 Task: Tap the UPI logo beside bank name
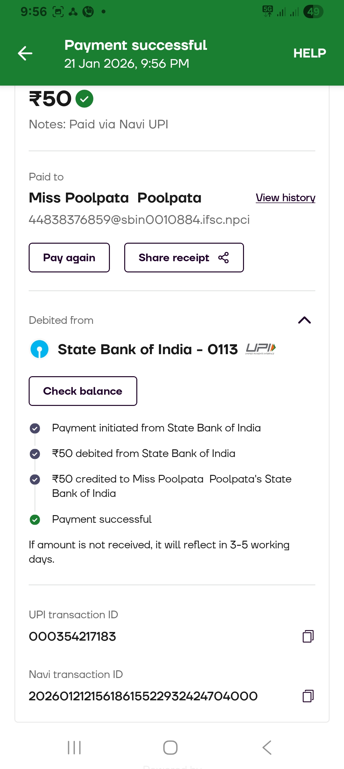tap(261, 349)
